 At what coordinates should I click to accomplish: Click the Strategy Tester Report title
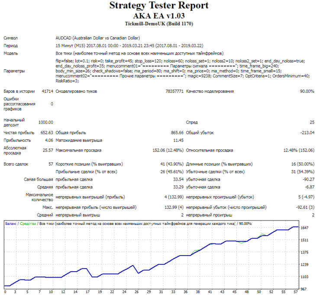point(159,6)
